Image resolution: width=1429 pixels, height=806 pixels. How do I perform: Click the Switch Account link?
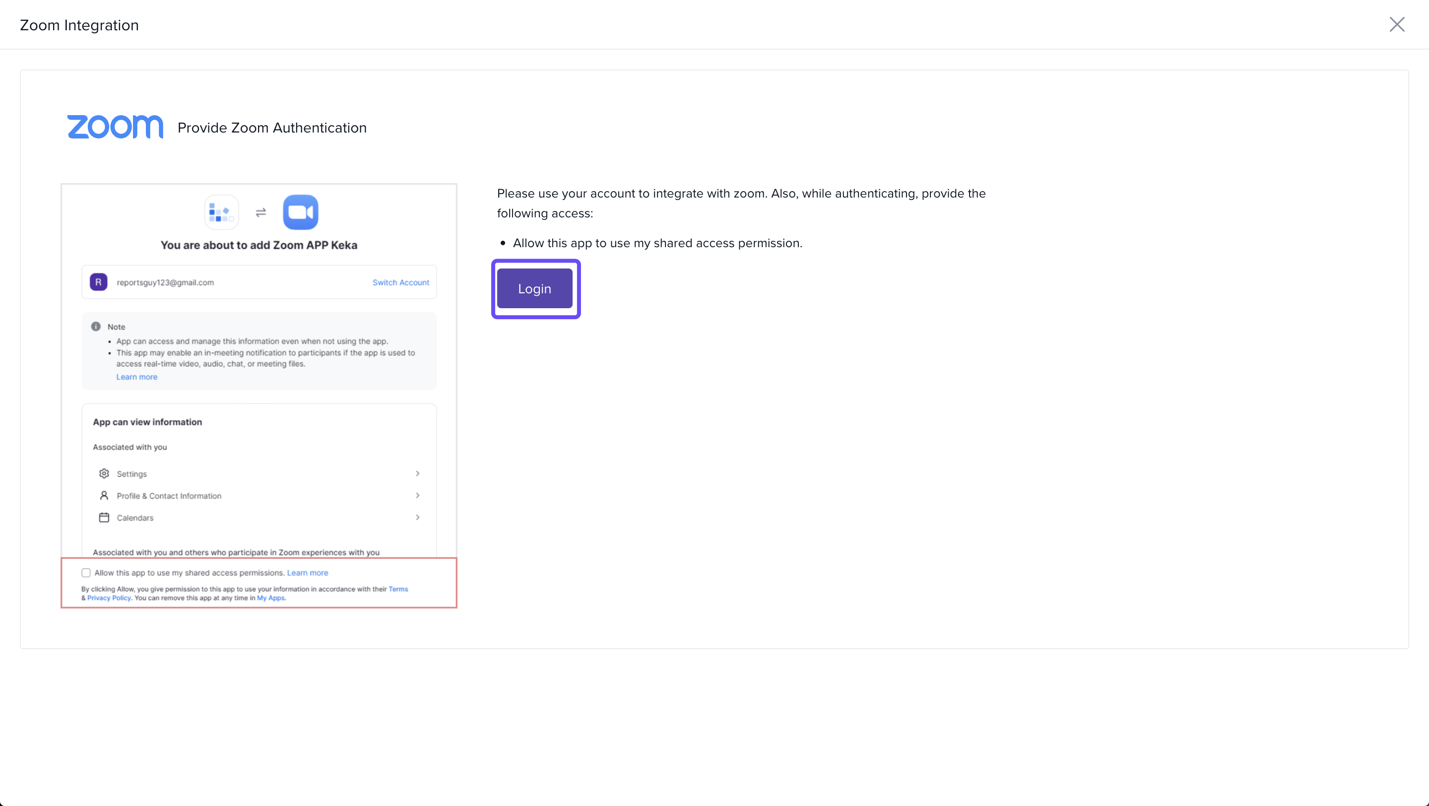click(400, 282)
